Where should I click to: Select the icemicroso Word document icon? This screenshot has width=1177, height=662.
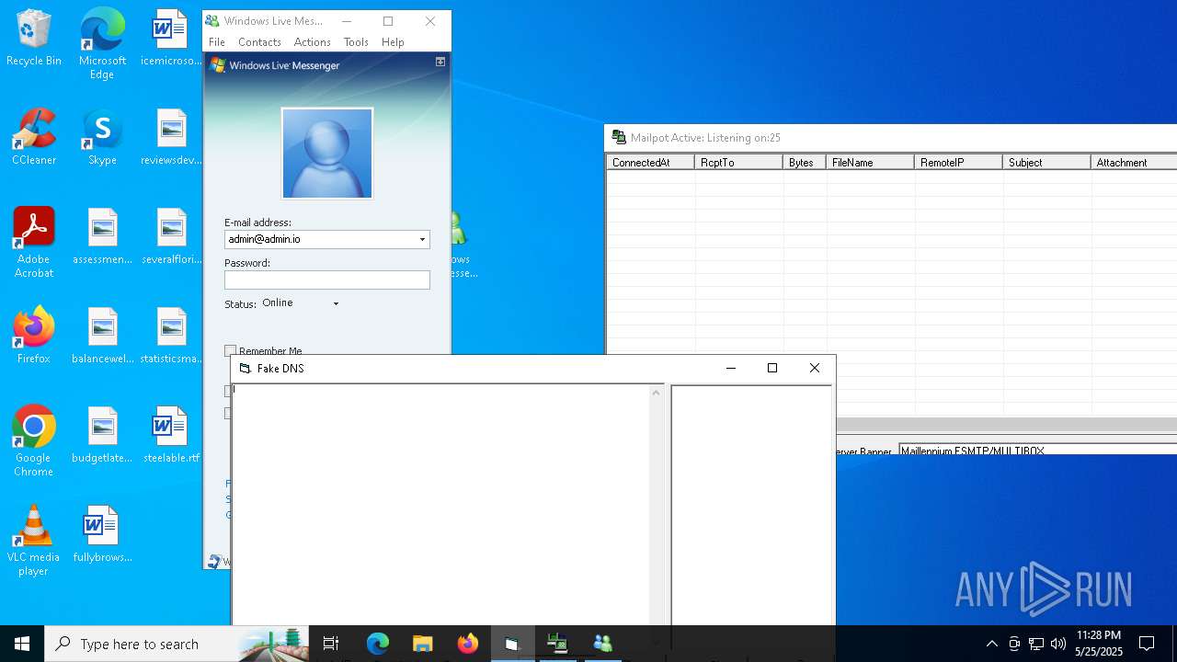(x=171, y=39)
